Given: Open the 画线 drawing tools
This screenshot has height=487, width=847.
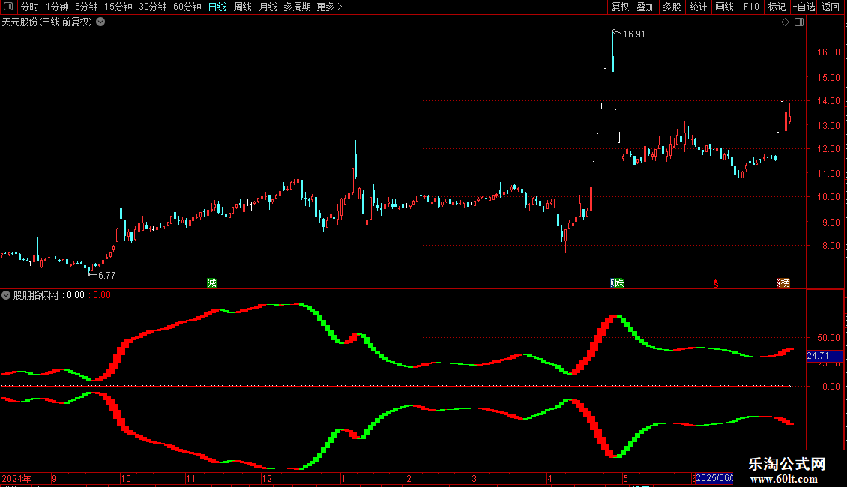Looking at the screenshot, I should (724, 7).
